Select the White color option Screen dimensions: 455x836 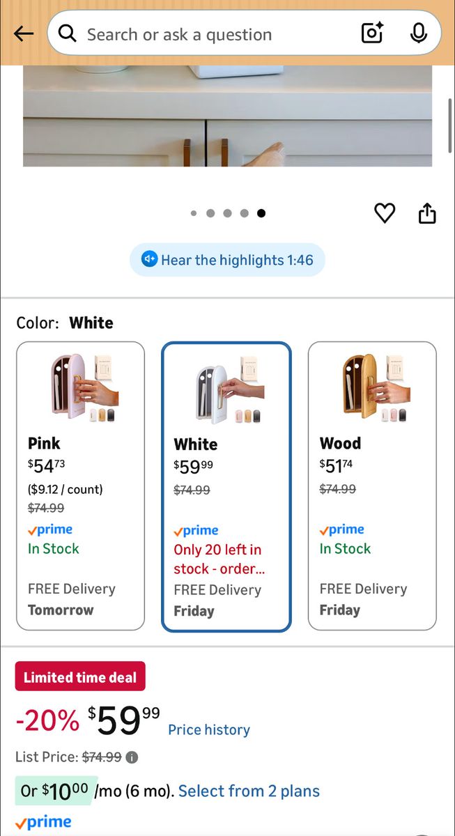pyautogui.click(x=226, y=486)
